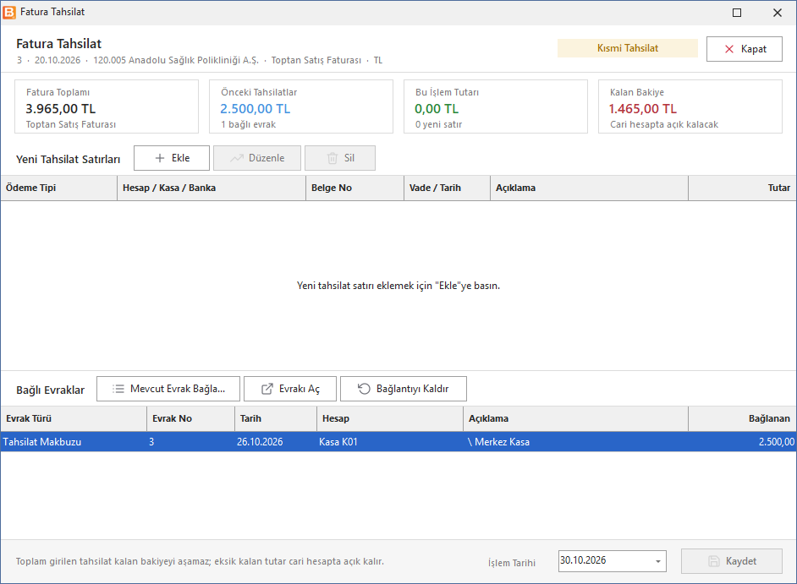Click the Hesap / Kasa / Banka column header
This screenshot has width=797, height=584.
pos(212,188)
